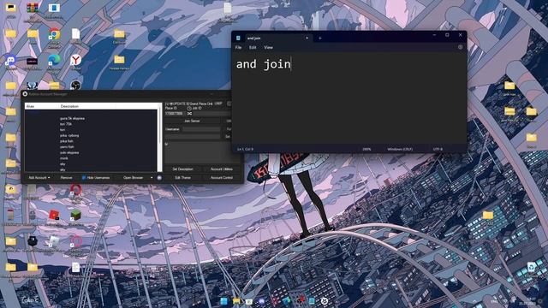Open the red Roblox desktop icon

tap(54, 215)
